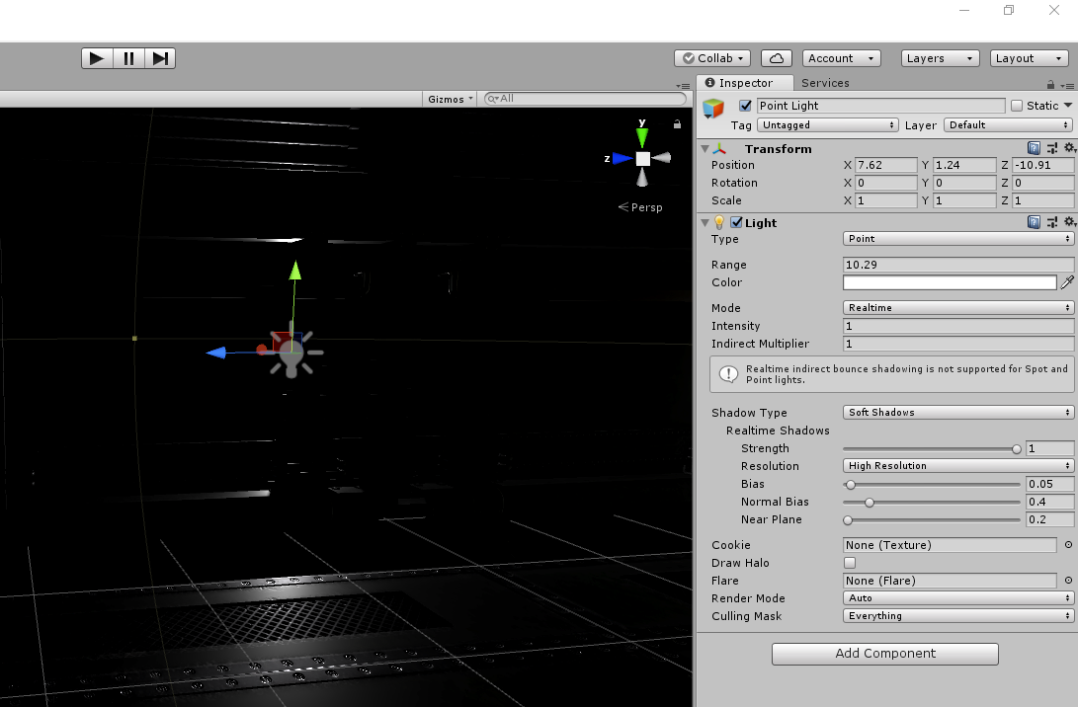The width and height of the screenshot is (1078, 707).
Task: Pause the game with the Pause button
Action: (x=128, y=58)
